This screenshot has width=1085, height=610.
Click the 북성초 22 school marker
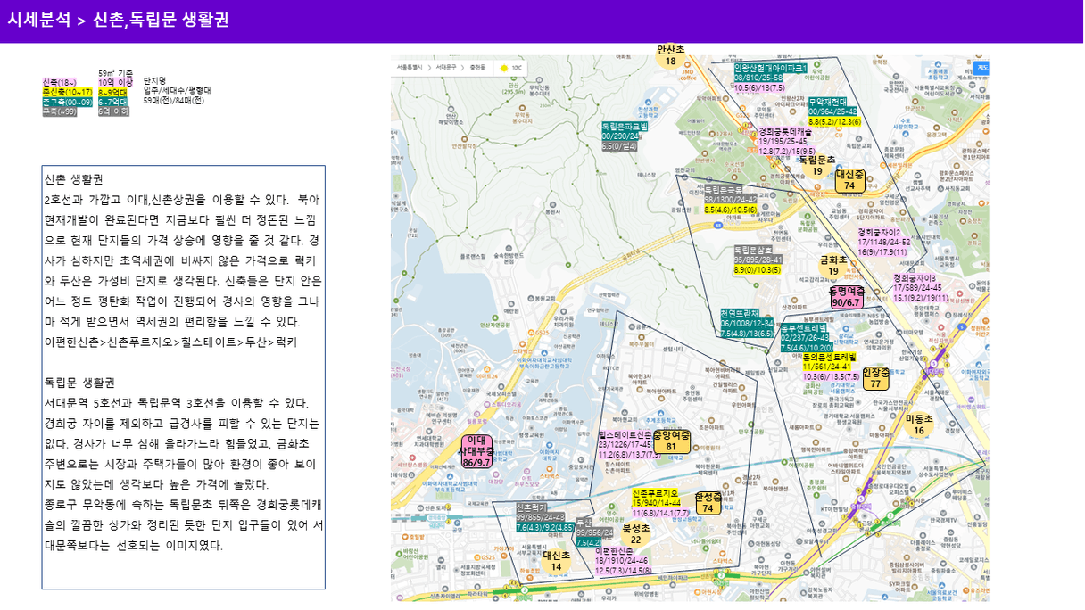(636, 534)
